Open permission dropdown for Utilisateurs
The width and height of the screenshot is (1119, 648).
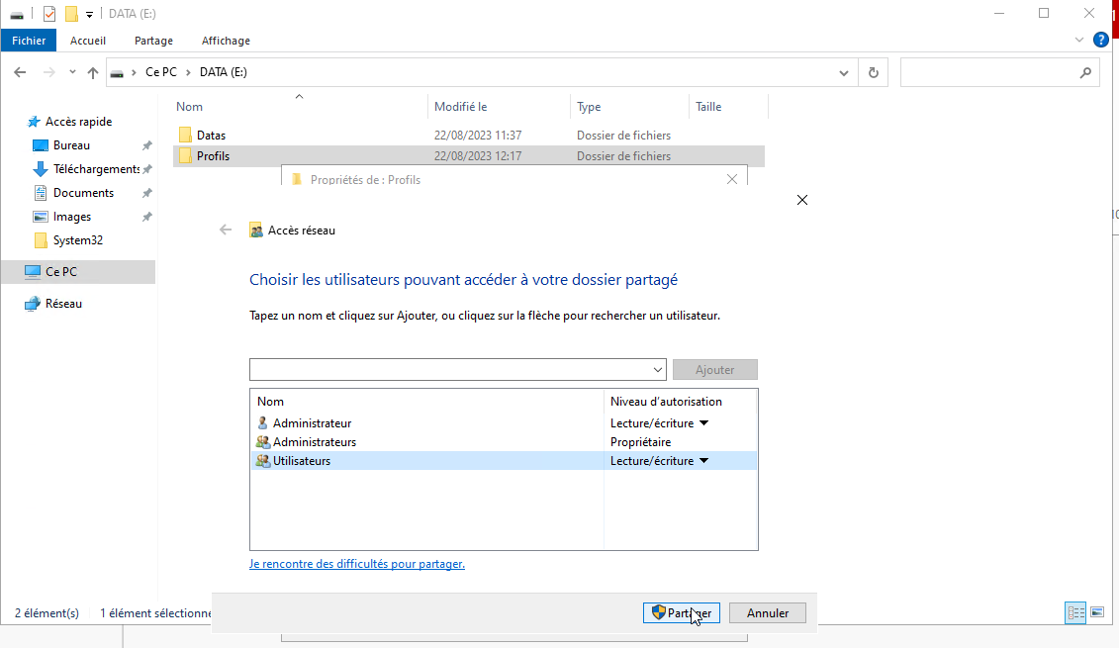704,461
